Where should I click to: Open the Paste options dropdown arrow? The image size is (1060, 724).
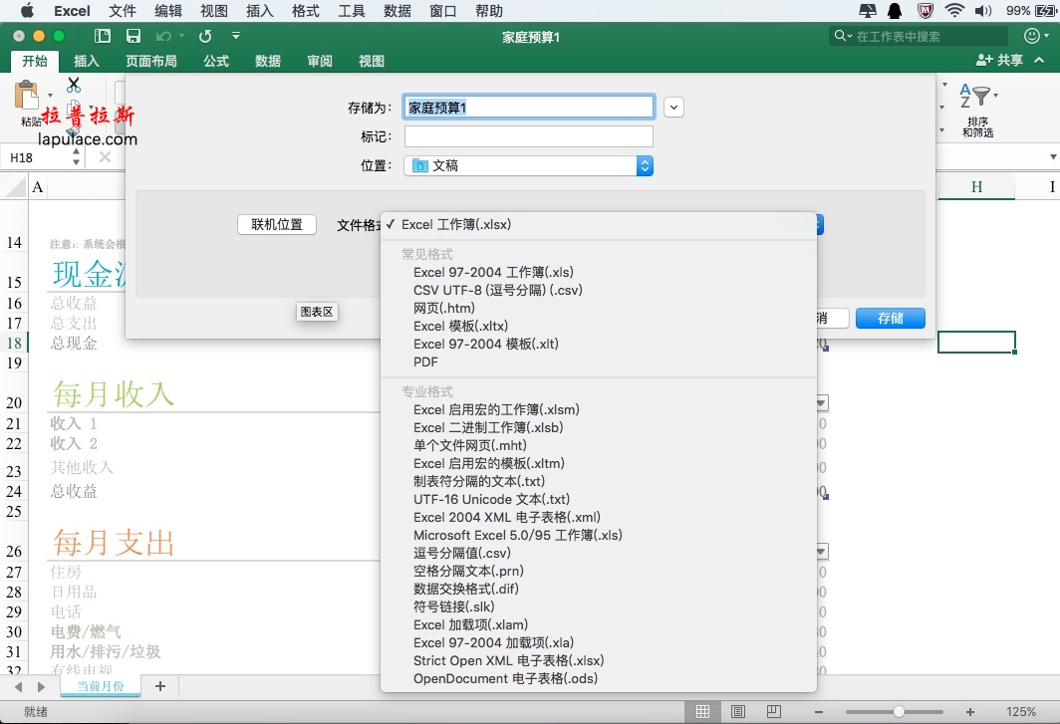pos(50,95)
